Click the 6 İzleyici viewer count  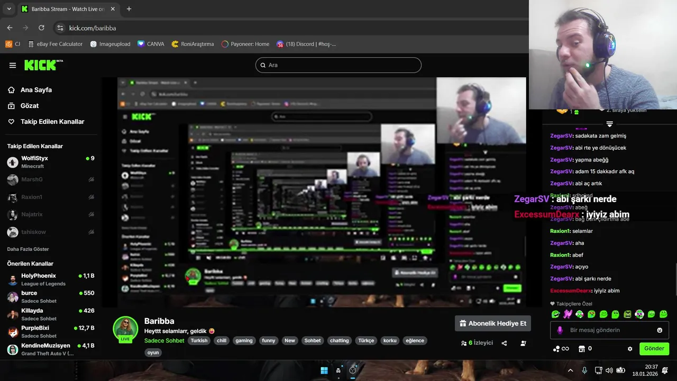pyautogui.click(x=477, y=343)
